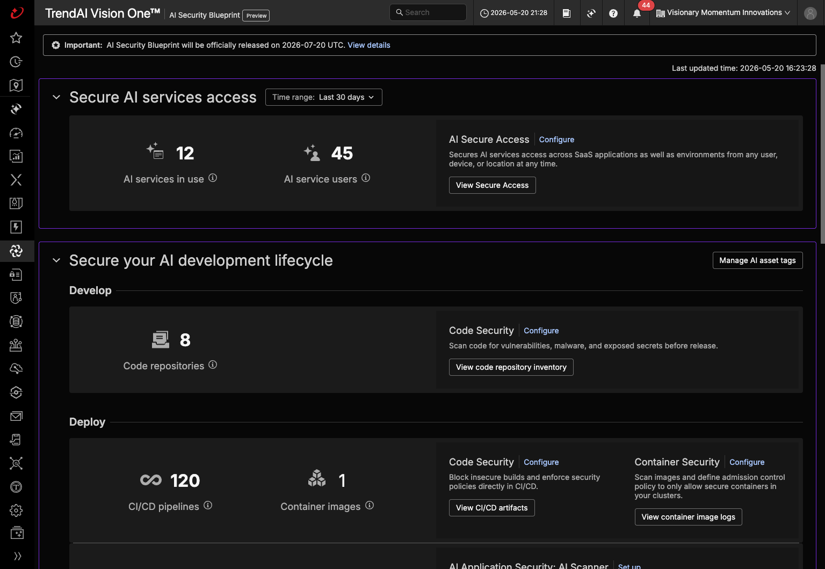Open the crossed network hub icon in sidebar
Image resolution: width=825 pixels, height=569 pixels.
[x=16, y=463]
